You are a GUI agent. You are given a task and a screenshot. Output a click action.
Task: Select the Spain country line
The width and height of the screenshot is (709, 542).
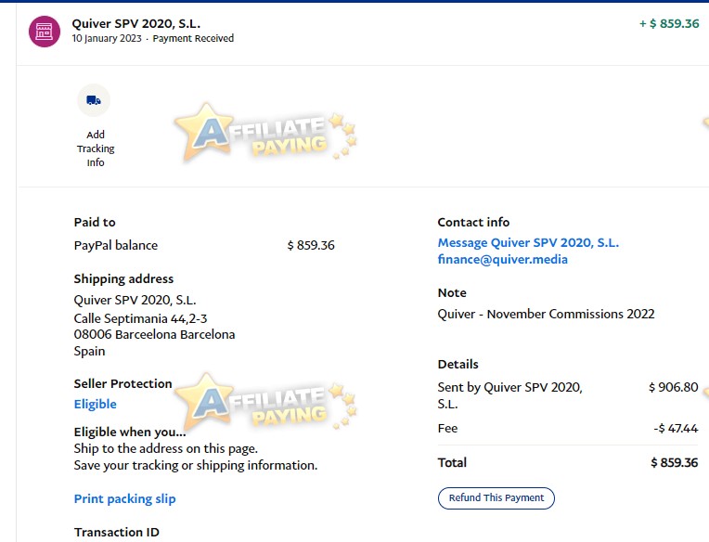pos(89,351)
